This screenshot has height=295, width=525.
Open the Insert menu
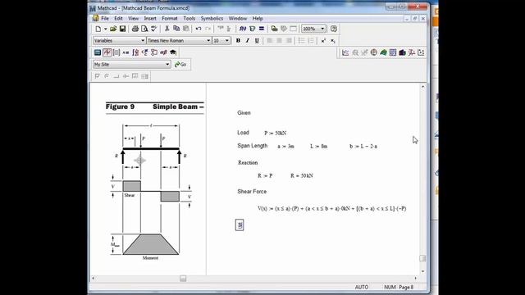(150, 18)
